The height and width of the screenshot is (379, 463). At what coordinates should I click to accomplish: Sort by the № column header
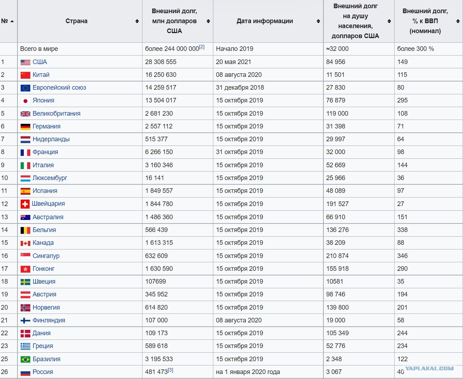point(7,21)
